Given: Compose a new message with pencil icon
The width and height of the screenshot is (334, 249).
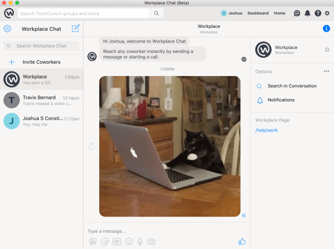Looking at the screenshot, I should [x=76, y=28].
